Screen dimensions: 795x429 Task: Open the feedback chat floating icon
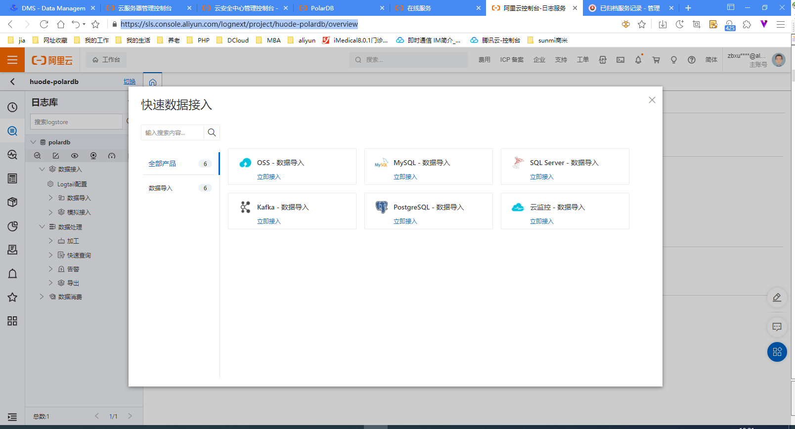point(777,327)
